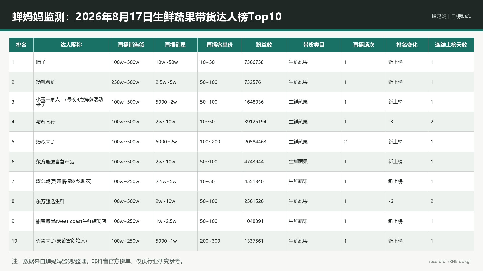This screenshot has height=271, width=483.
Task: Select the 带货类目 column header
Action: [x=314, y=45]
